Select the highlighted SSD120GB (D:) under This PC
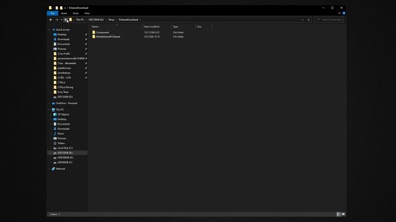This screenshot has height=222, width=396. coord(67,153)
